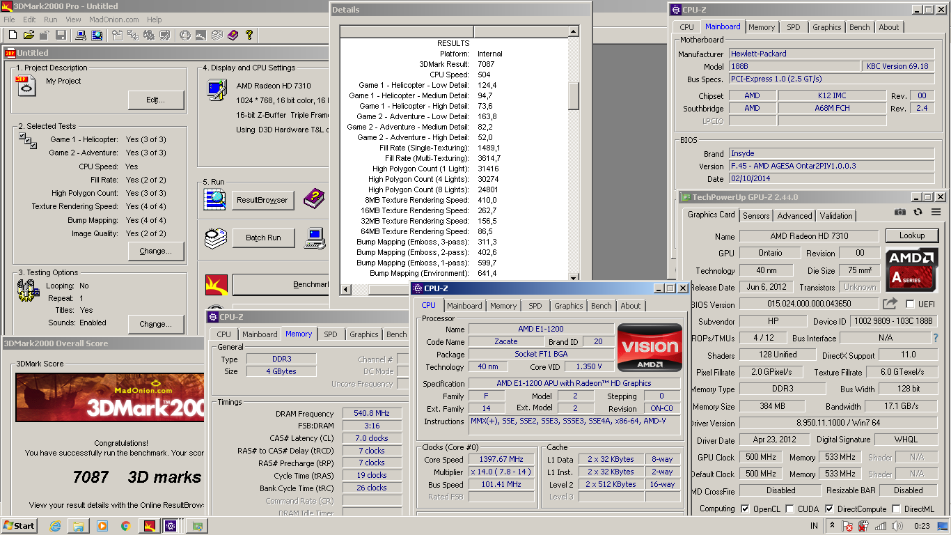Image resolution: width=951 pixels, height=535 pixels.
Task: Open the File menu in 3DMark2000
Action: [9, 20]
